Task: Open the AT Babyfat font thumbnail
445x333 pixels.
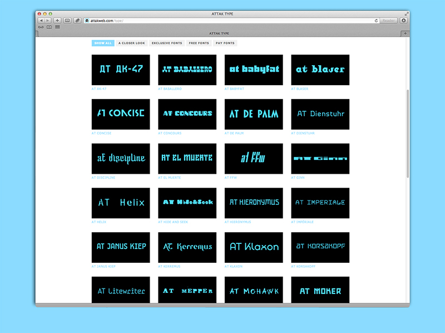Action: pyautogui.click(x=254, y=70)
